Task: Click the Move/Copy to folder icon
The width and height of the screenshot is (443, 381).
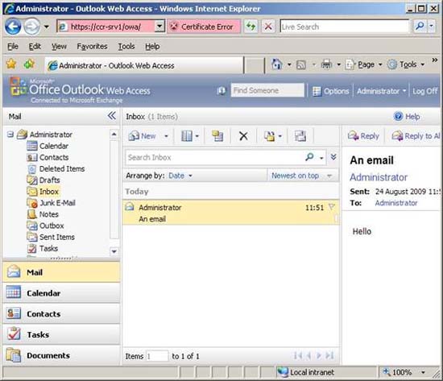Action: click(270, 136)
